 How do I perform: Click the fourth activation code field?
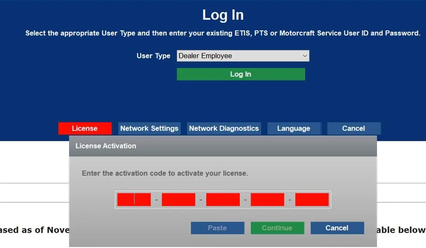267,200
